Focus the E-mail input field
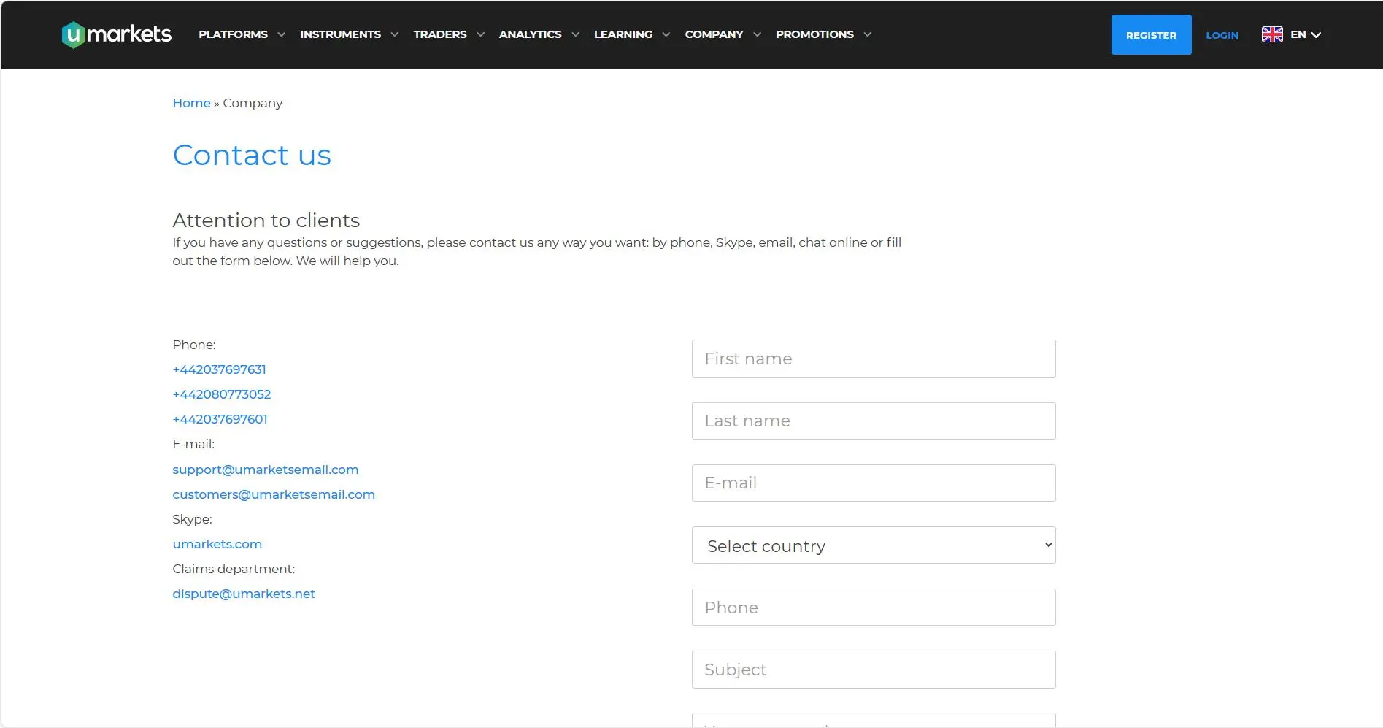Screen dimensions: 1383x728 (x=874, y=483)
